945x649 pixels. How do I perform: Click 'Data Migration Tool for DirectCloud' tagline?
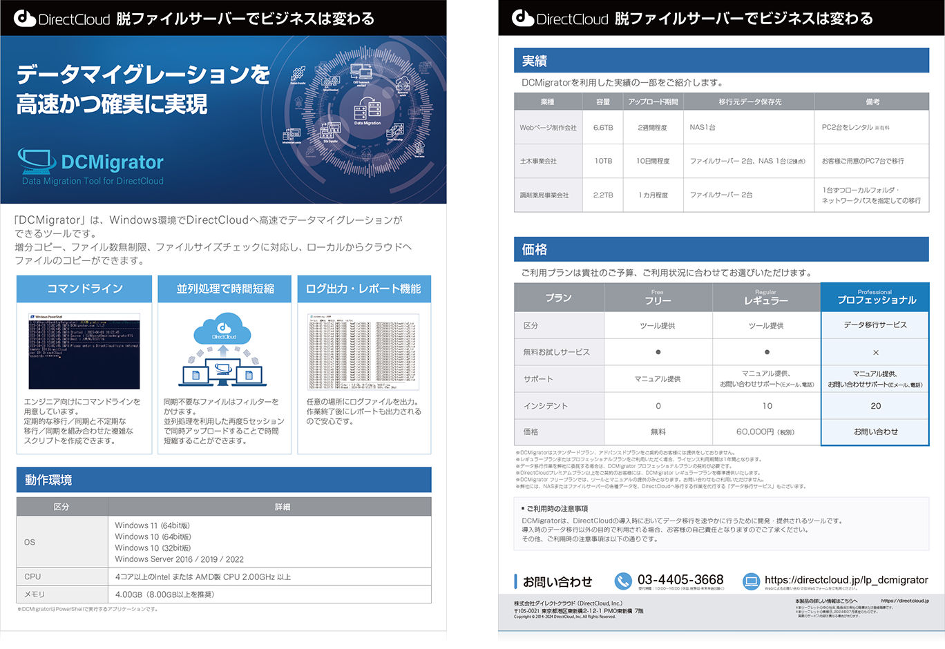[x=93, y=181]
